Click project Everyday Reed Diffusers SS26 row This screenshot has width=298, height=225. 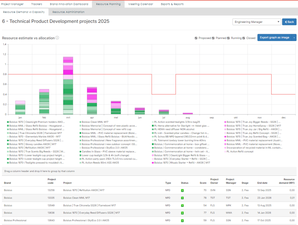149,213
